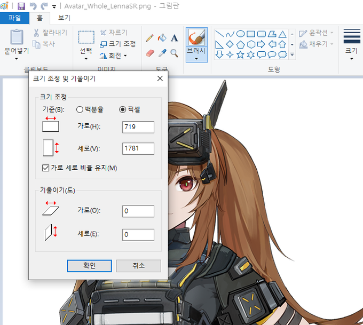Select the Pentagon shape

click(240, 44)
